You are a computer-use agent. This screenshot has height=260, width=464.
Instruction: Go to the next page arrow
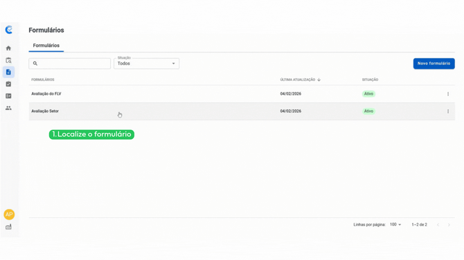[449, 225]
